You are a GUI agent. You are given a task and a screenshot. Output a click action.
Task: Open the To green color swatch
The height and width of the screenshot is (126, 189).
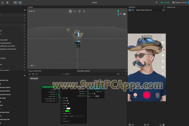tap(67, 111)
